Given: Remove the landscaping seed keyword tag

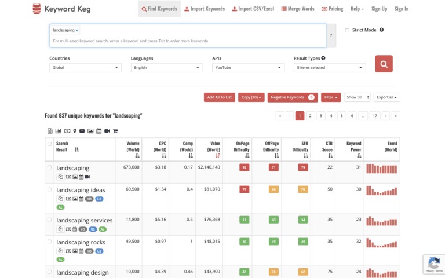Looking at the screenshot, I should coord(77,30).
